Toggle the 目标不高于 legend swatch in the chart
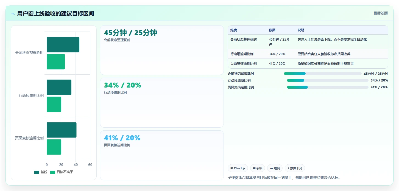This screenshot has width=399, height=191. (53, 172)
